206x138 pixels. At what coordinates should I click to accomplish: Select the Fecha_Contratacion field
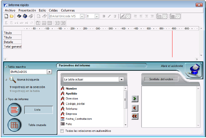coord(79,119)
